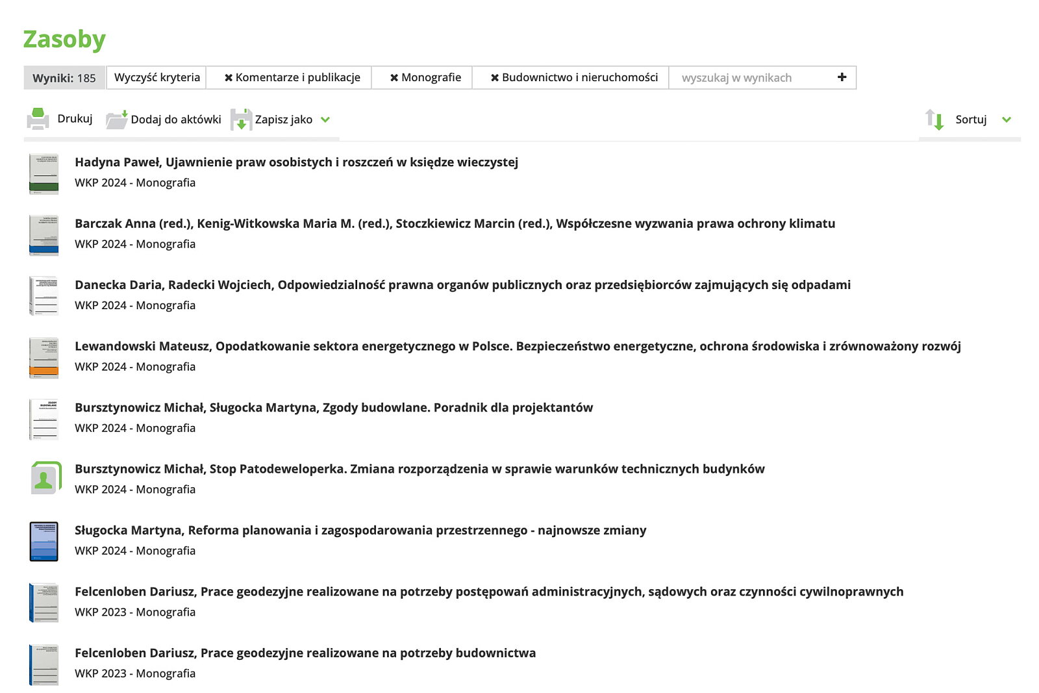The width and height of the screenshot is (1039, 693).
Task: Click the Drukuj button label
Action: pos(75,119)
